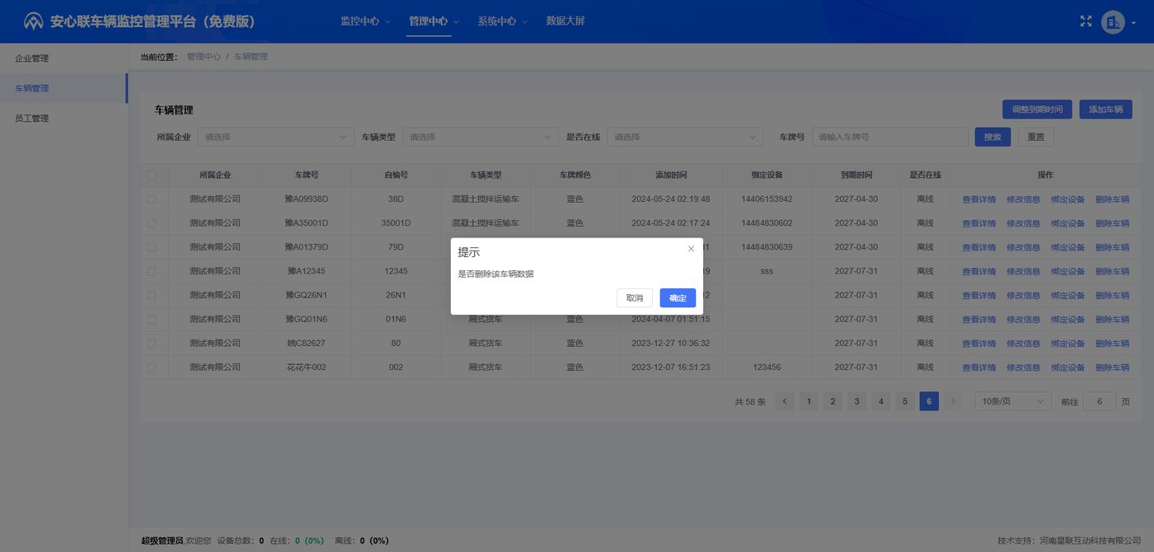Click the 重置 button
Image resolution: width=1154 pixels, height=552 pixels.
(x=1035, y=137)
